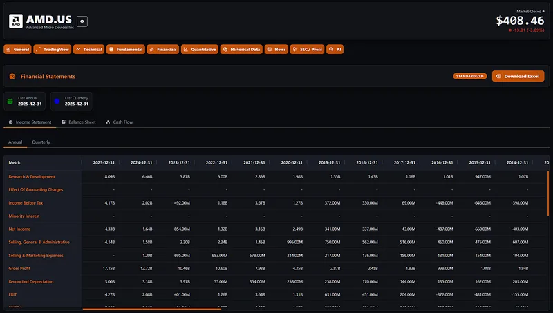Click the 2020-12-31 column header
553x313 pixels.
point(292,162)
